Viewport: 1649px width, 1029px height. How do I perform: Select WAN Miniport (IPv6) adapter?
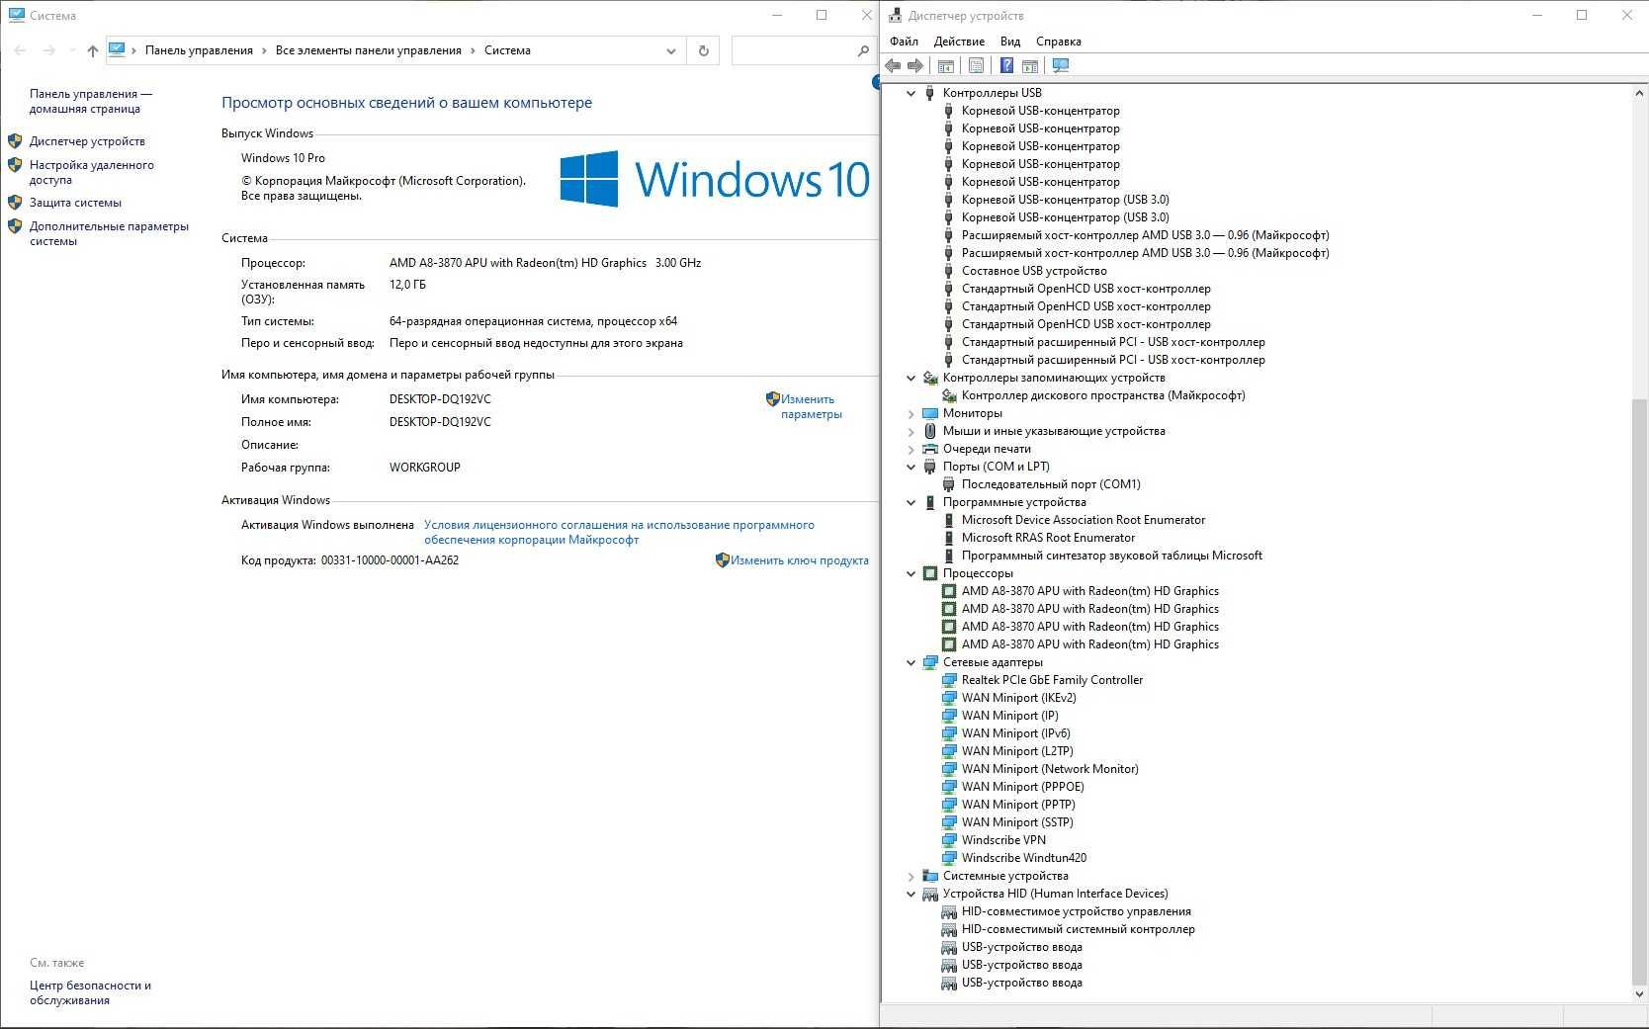[1015, 733]
